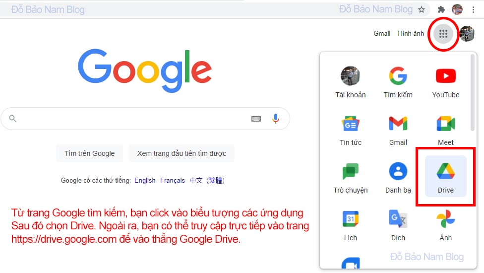484x273 pixels.
Task: Open the Chrome extensions puzzle icon
Action: tap(441, 9)
